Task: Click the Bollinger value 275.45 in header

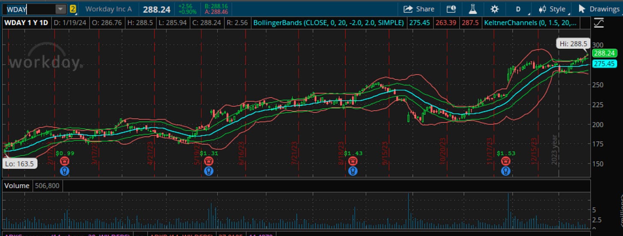Action: pos(419,22)
